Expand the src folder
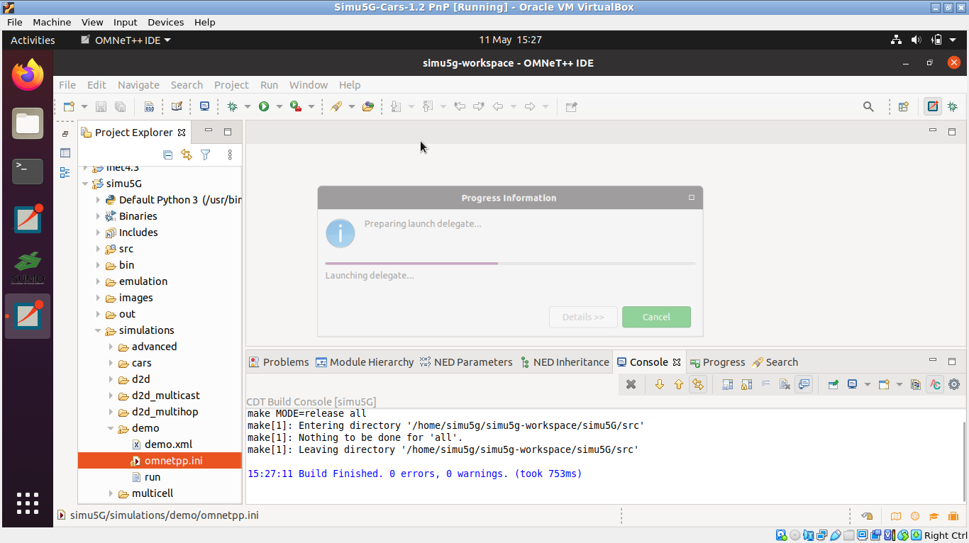The image size is (969, 543). (99, 249)
